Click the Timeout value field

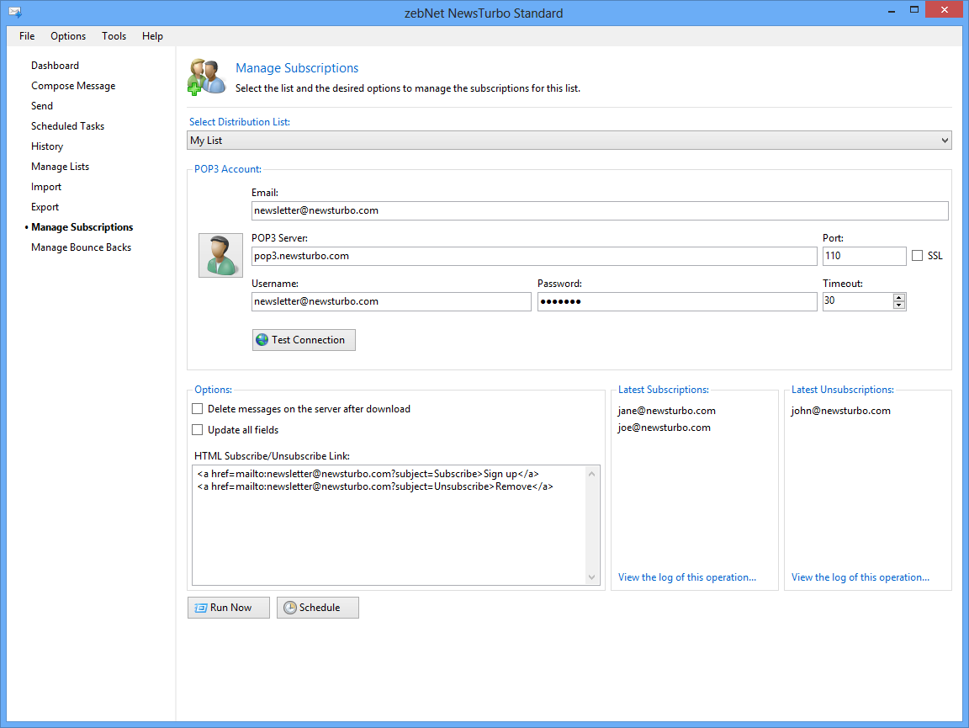pyautogui.click(x=858, y=301)
